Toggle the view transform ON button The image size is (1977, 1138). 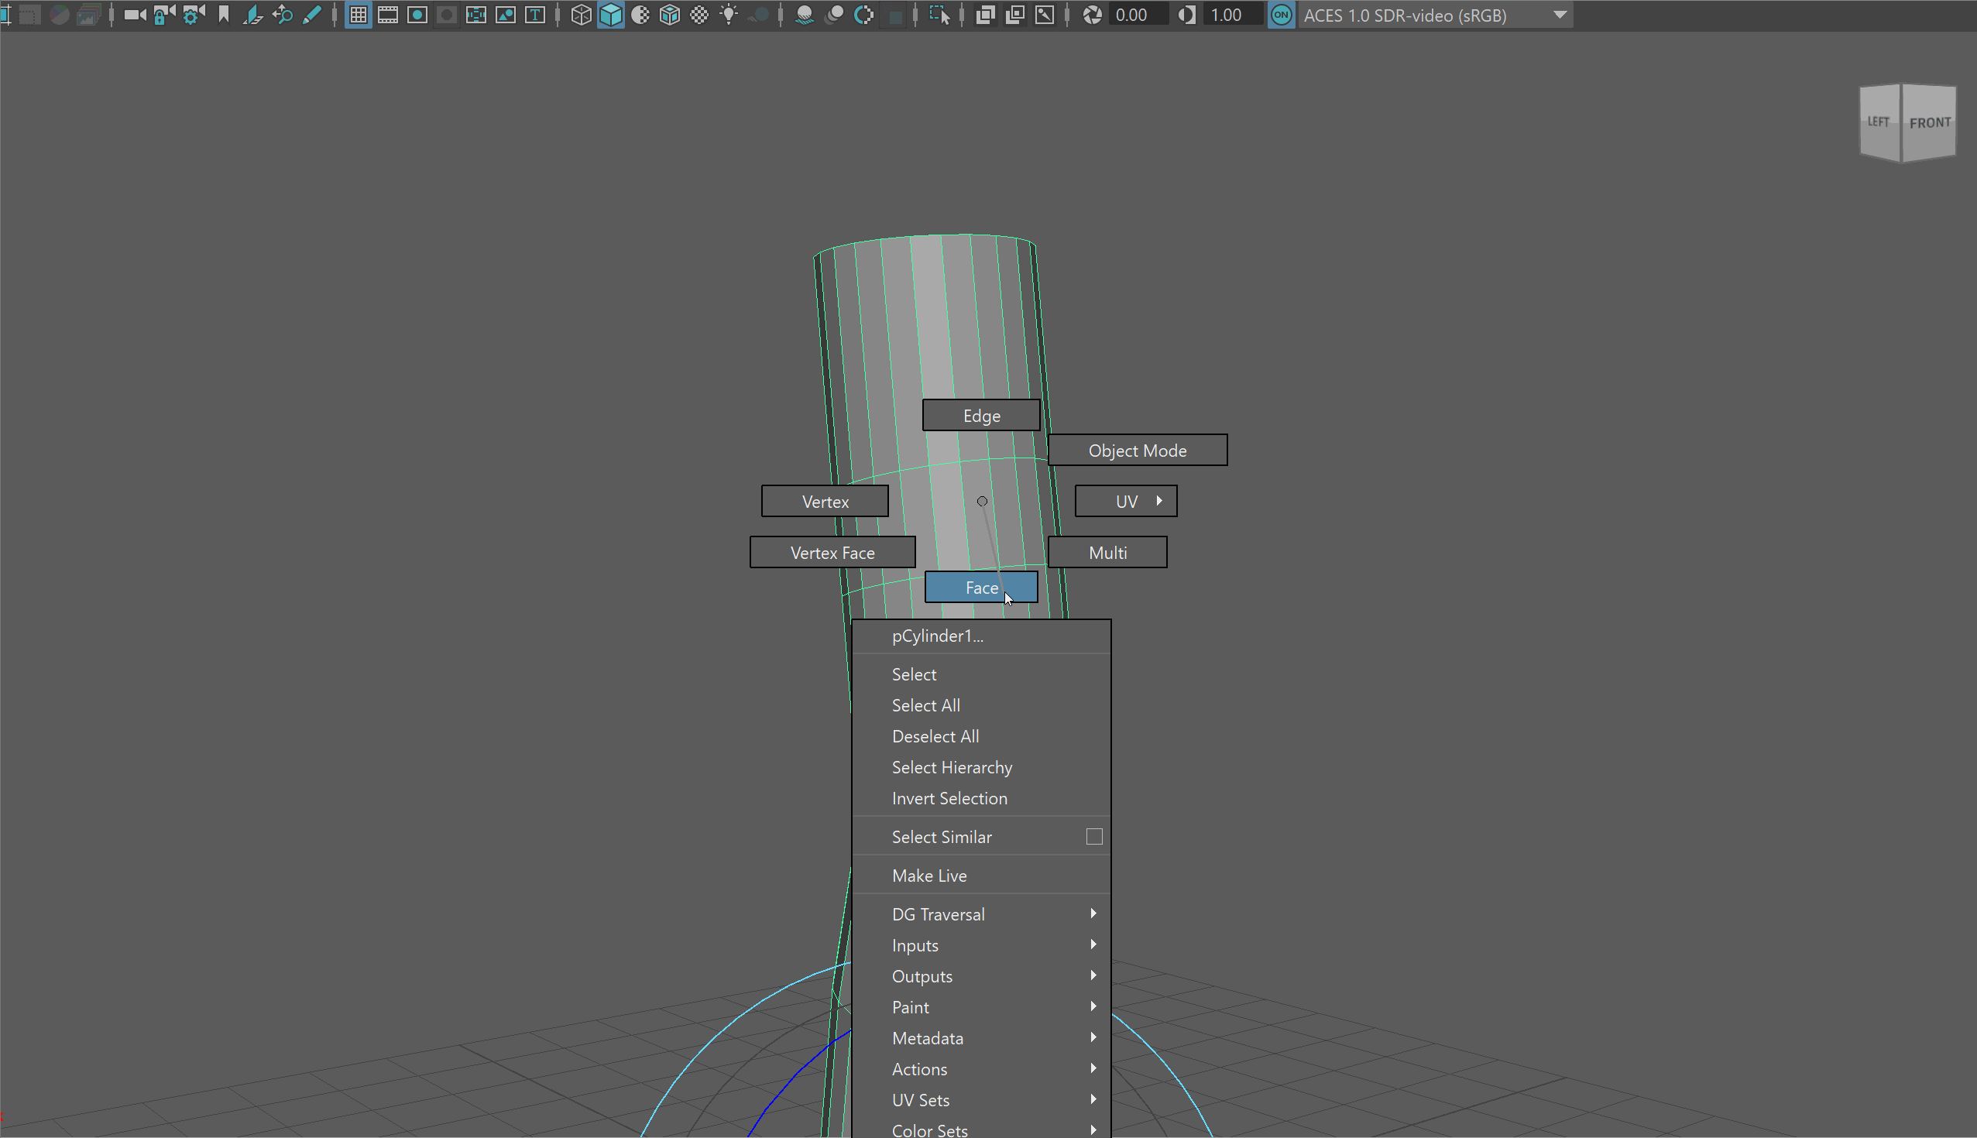pos(1282,15)
